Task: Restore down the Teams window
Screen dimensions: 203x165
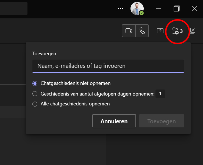Action: pyautogui.click(x=177, y=9)
